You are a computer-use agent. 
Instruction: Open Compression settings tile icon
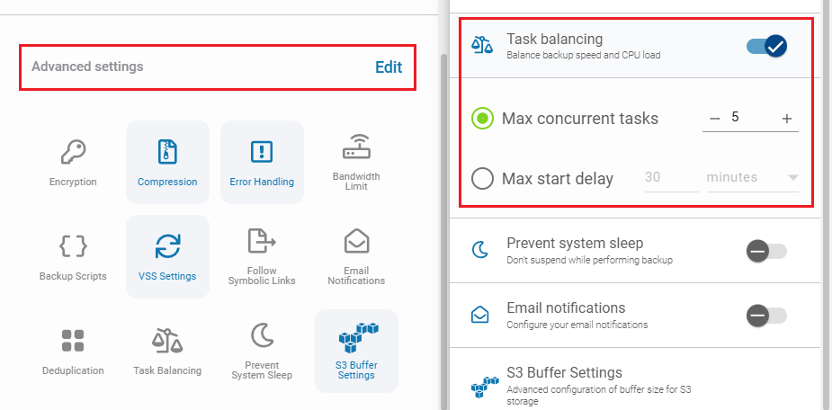coord(167,152)
